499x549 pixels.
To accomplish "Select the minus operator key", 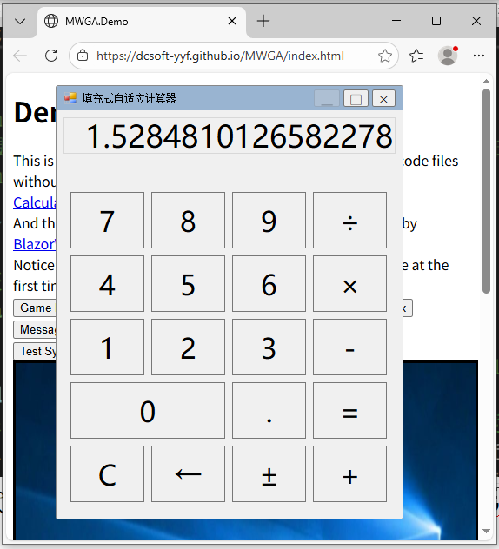I will click(x=349, y=347).
